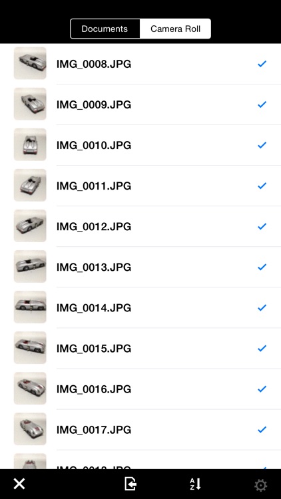Switch to the Camera Roll tab
The height and width of the screenshot is (499, 281).
175,29
